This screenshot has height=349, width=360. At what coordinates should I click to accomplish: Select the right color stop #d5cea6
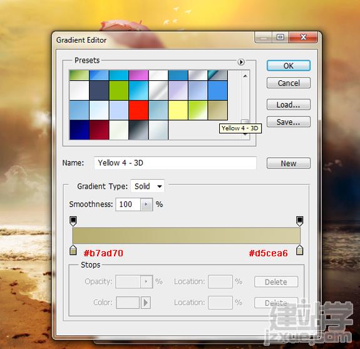300,250
